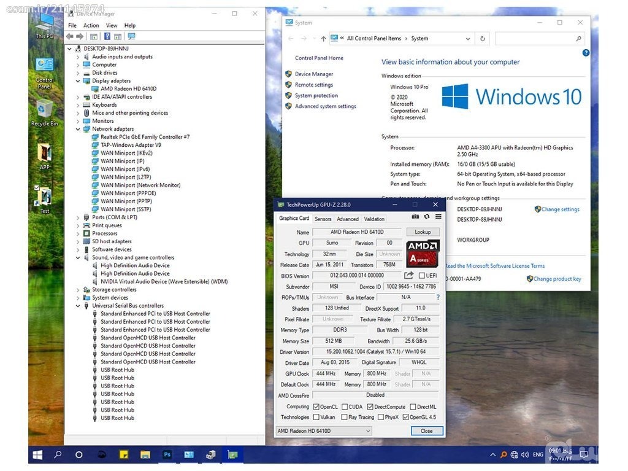
Task: Collapse the Network adapters tree node
Action: click(x=78, y=129)
